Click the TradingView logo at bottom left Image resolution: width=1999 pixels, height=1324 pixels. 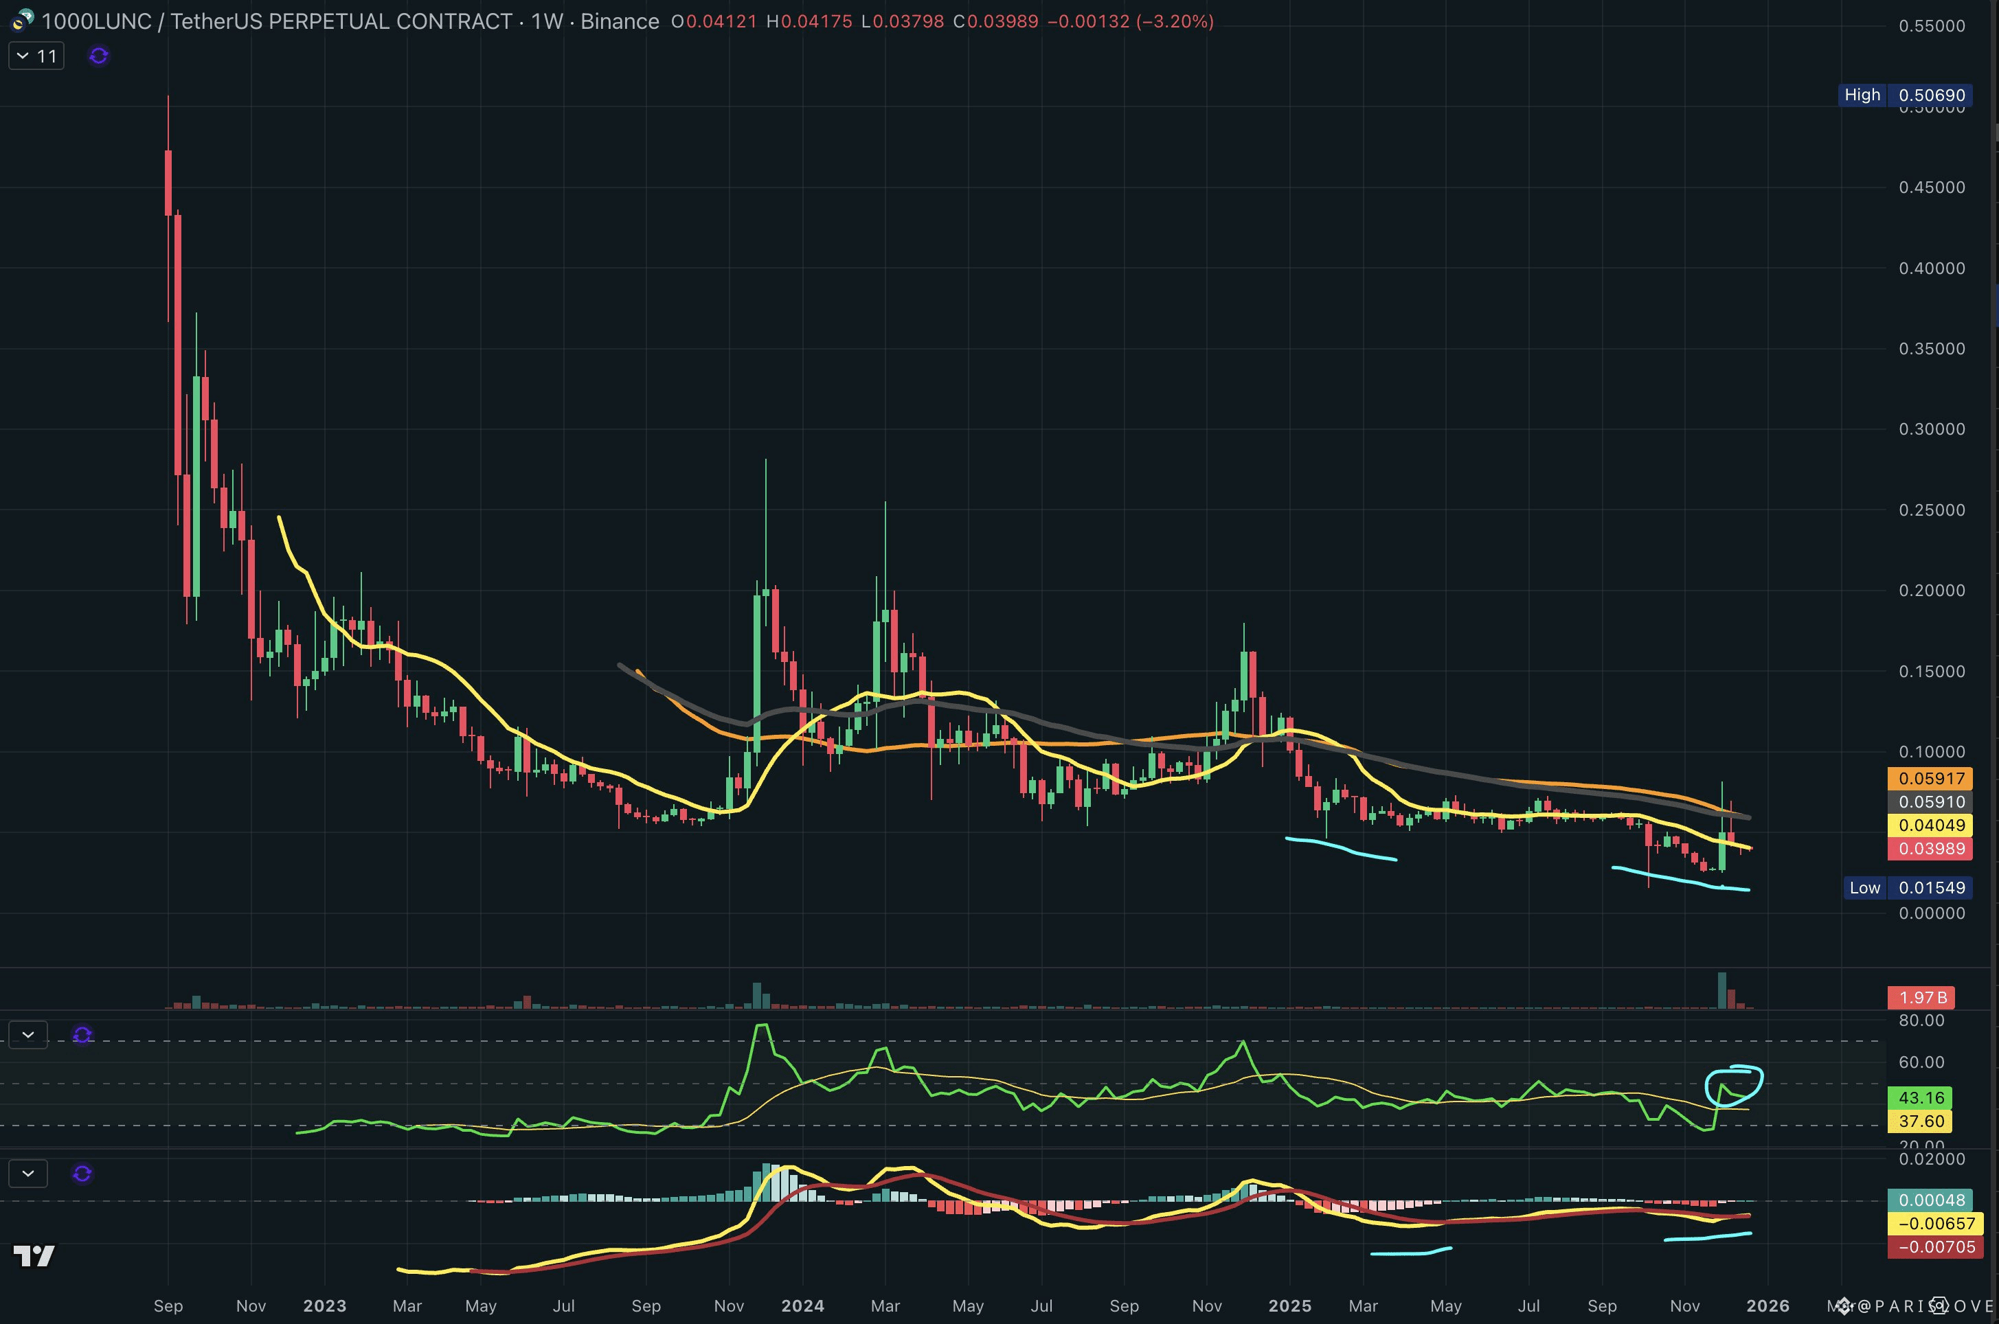coord(34,1257)
